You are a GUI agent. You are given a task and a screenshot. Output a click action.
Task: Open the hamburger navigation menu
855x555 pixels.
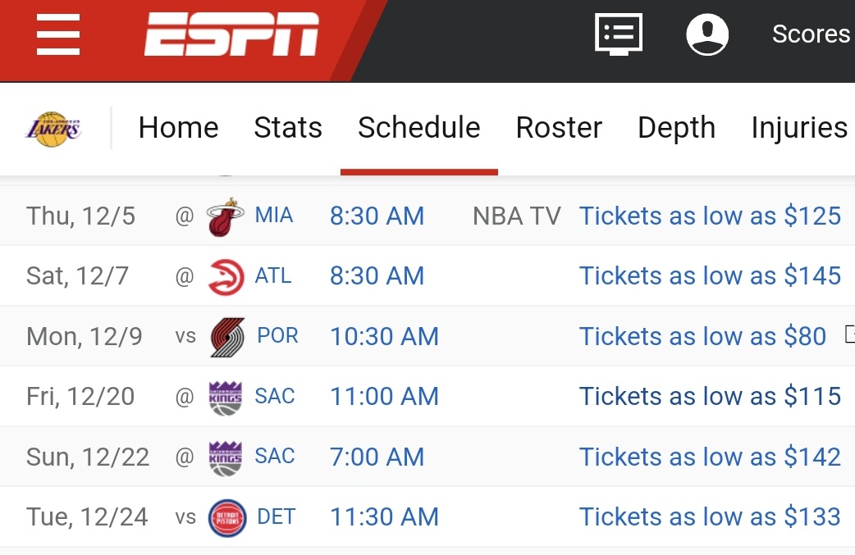(x=57, y=34)
